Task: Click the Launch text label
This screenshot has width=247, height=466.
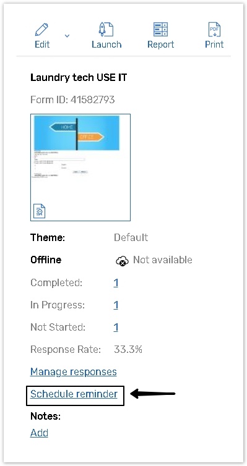Action: [106, 44]
